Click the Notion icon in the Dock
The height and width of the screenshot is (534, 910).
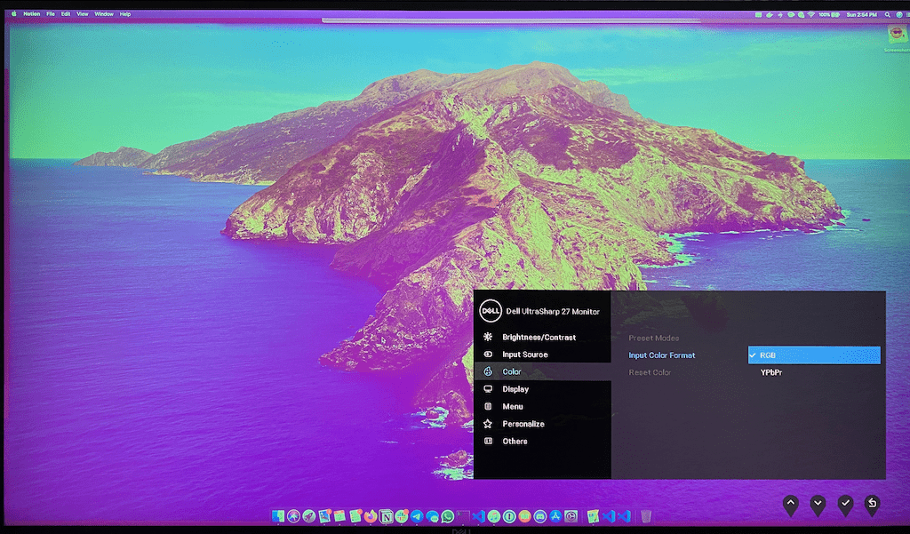[x=387, y=516]
